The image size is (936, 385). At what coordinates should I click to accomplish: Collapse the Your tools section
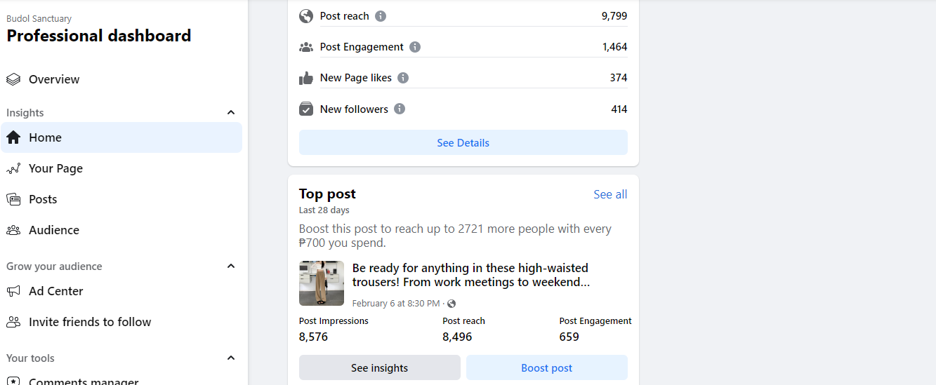click(x=231, y=358)
